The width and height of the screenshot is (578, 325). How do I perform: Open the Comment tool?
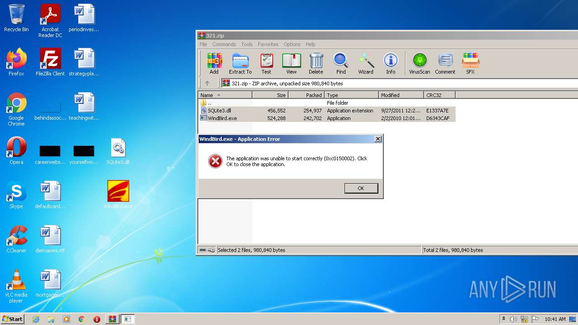pos(445,64)
